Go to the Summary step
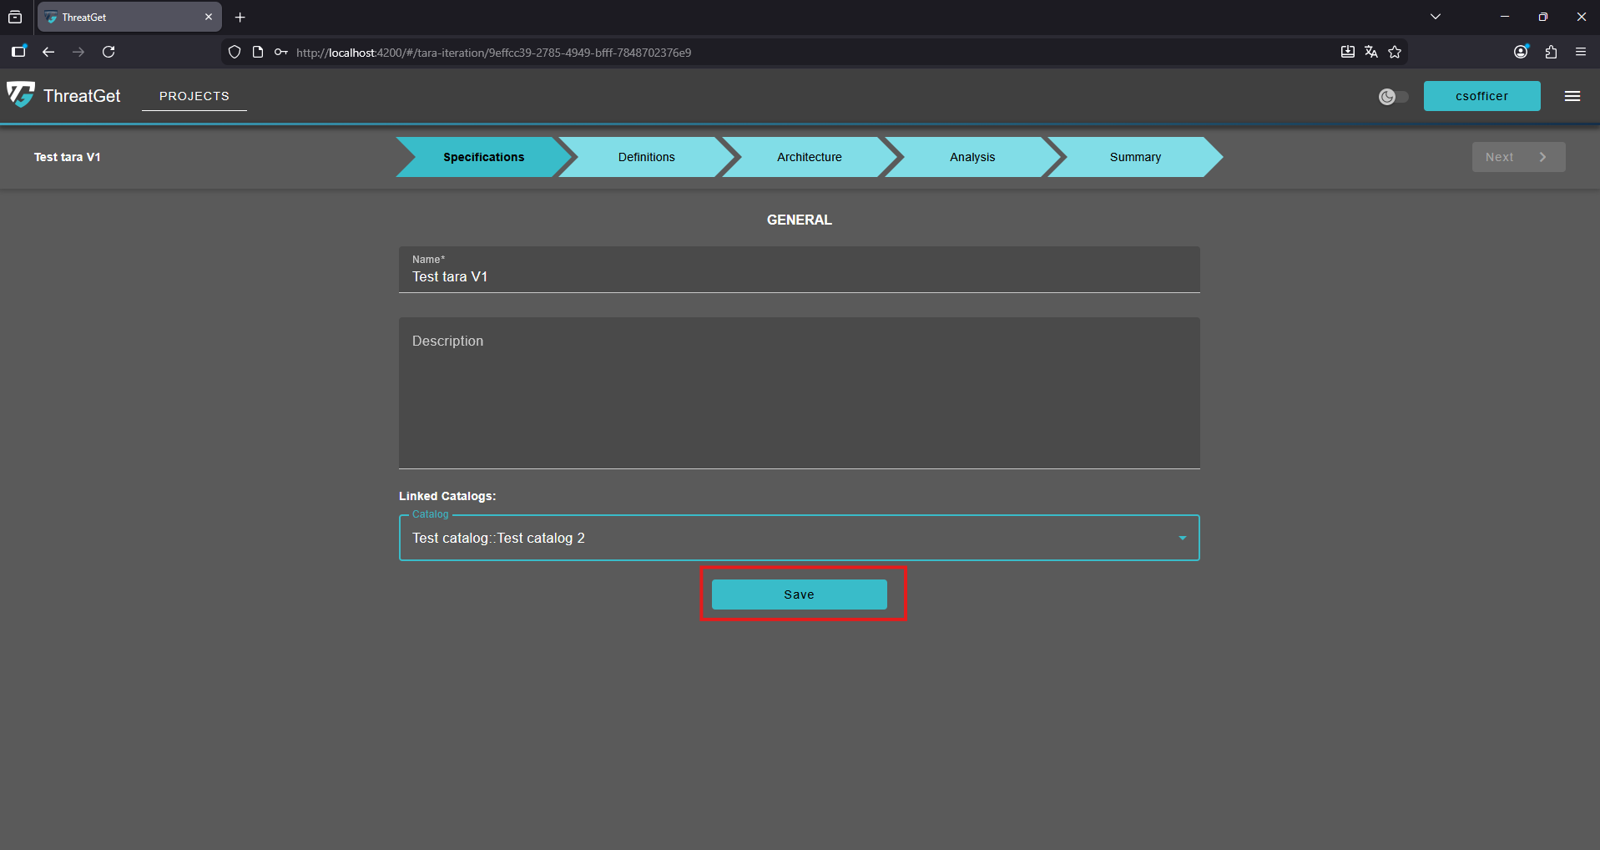Screen dimensions: 1600x850 (x=1134, y=157)
